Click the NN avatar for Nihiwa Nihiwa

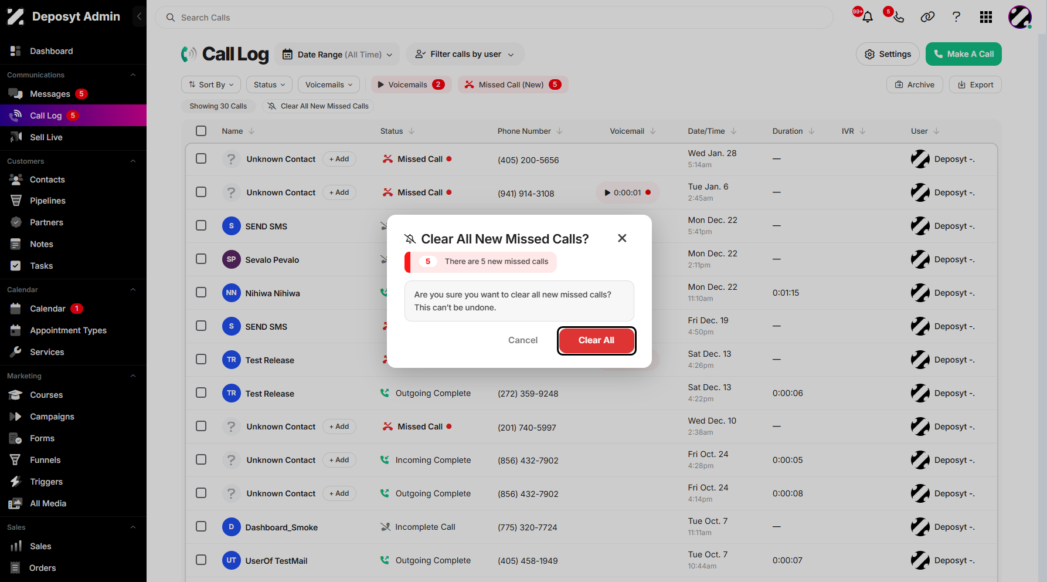click(x=232, y=293)
